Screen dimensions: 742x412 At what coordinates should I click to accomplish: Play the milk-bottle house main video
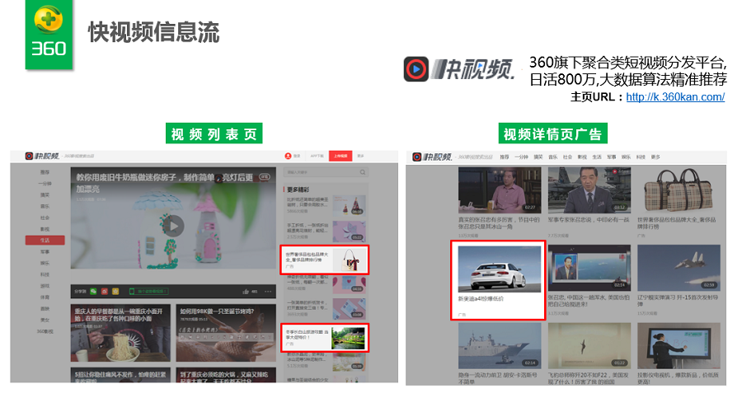[174, 226]
